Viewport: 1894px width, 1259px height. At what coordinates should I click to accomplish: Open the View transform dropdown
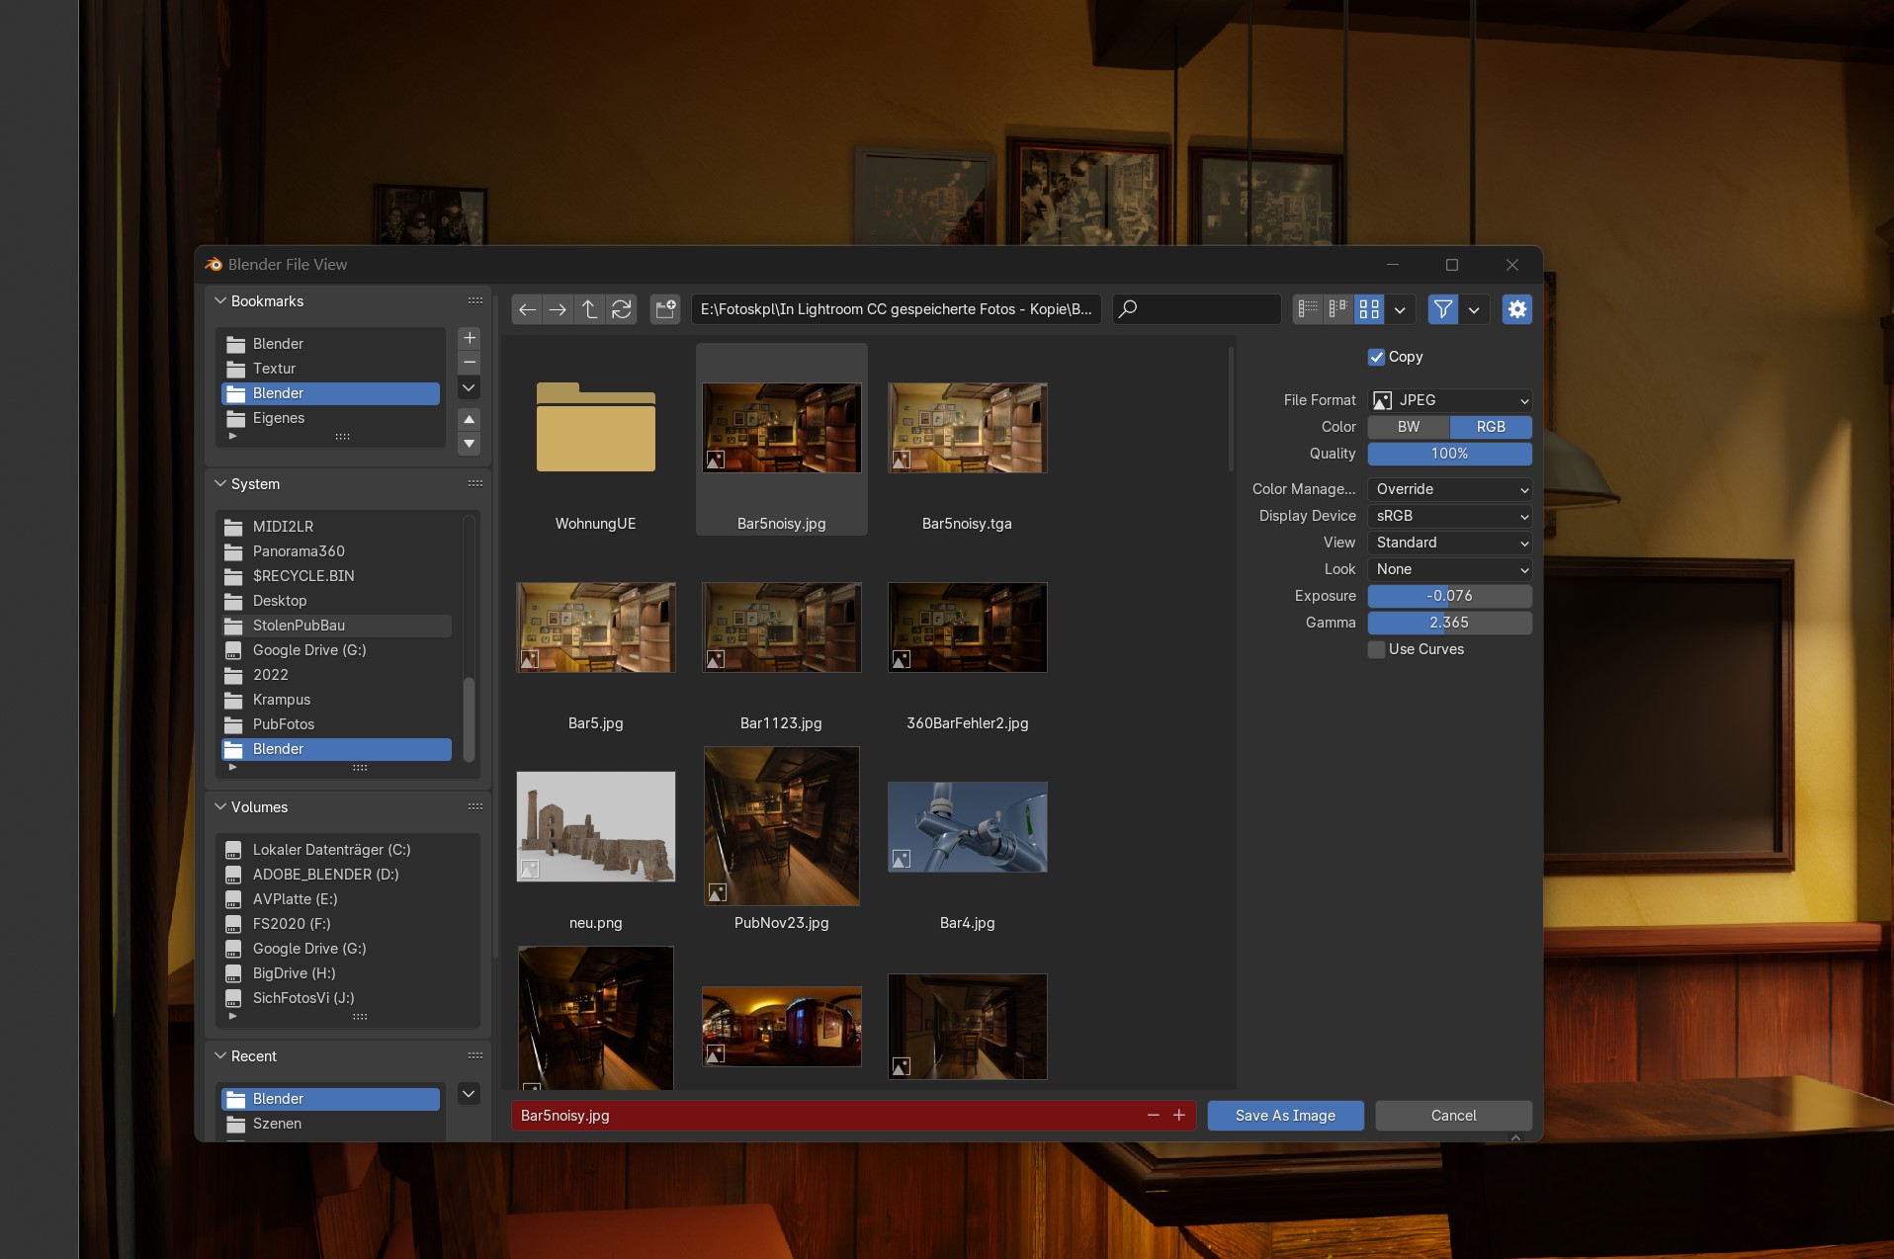(x=1449, y=543)
